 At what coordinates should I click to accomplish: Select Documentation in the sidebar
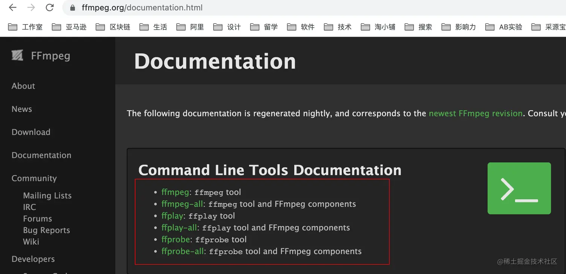coord(41,155)
